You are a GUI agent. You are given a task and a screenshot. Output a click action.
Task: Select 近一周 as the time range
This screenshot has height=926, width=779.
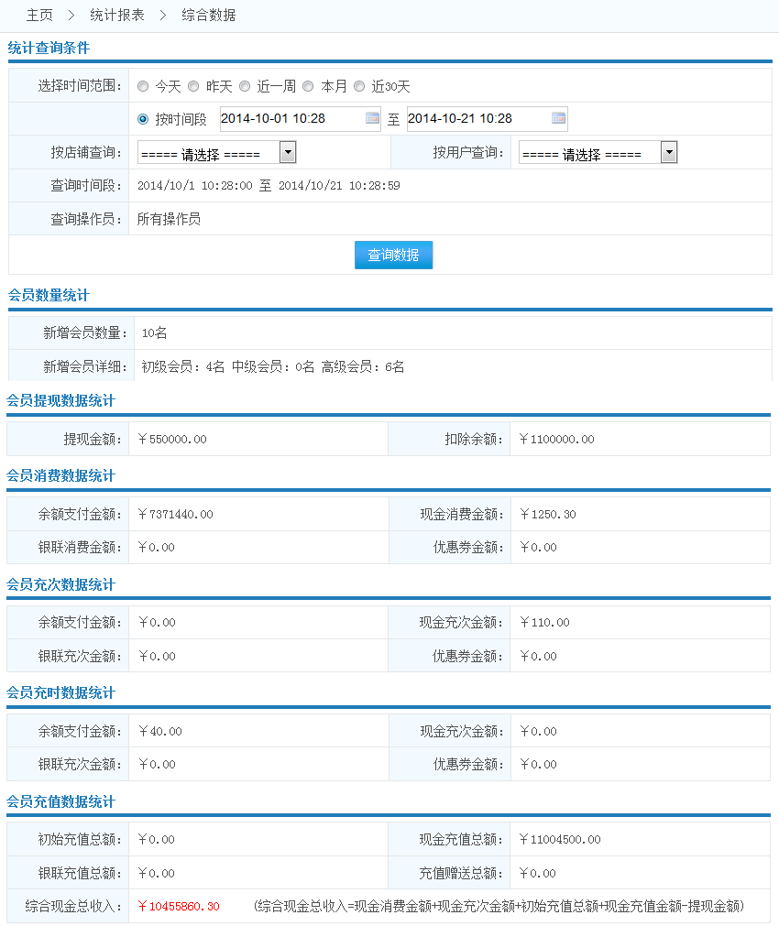[245, 86]
